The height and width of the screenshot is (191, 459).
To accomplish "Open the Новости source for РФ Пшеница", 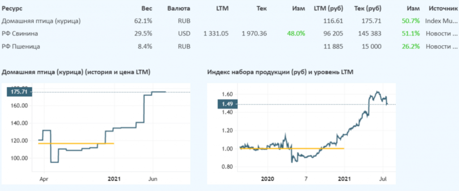I will click(x=440, y=46).
